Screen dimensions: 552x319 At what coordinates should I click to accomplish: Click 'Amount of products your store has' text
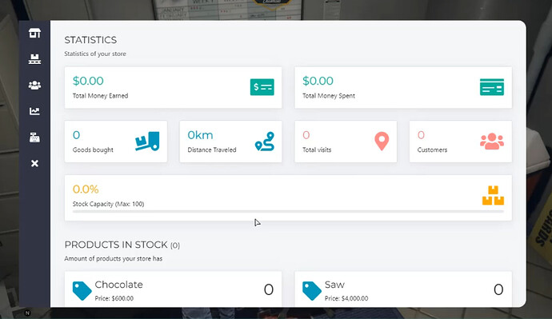click(114, 258)
